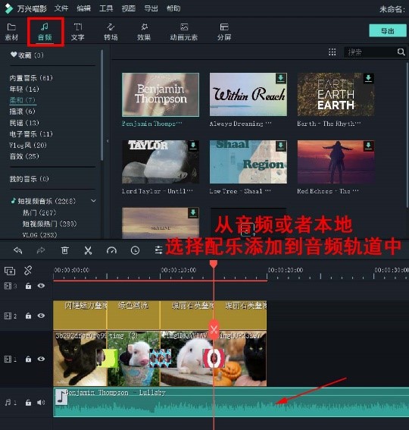Open the 编辑 menu

click(83, 8)
